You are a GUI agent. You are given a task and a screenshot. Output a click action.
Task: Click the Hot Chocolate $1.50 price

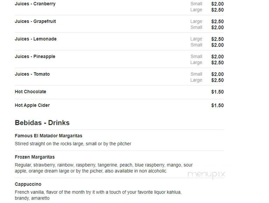tap(217, 92)
